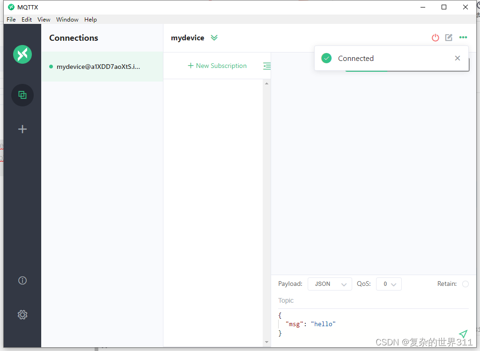The width and height of the screenshot is (480, 351).
Task: Collapse the subscriptions list panel icon
Action: click(267, 66)
